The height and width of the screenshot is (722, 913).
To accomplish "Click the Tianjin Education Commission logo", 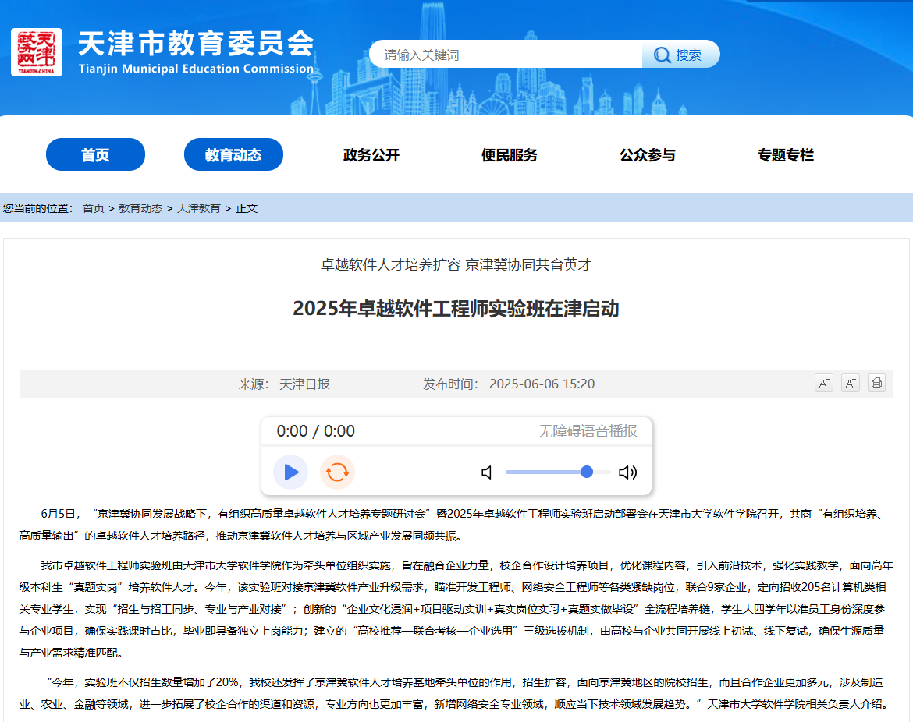I will (37, 52).
